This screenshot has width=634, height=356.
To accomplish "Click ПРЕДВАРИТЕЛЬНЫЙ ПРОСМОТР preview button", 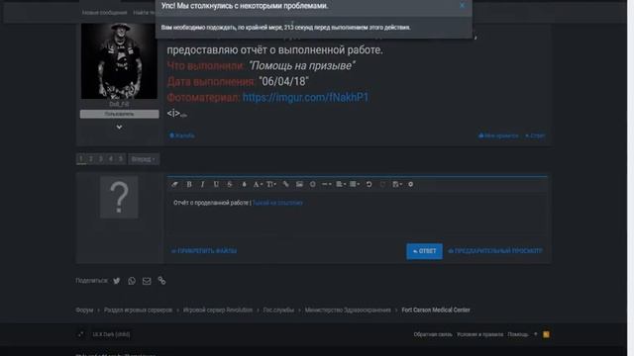I will pyautogui.click(x=495, y=251).
